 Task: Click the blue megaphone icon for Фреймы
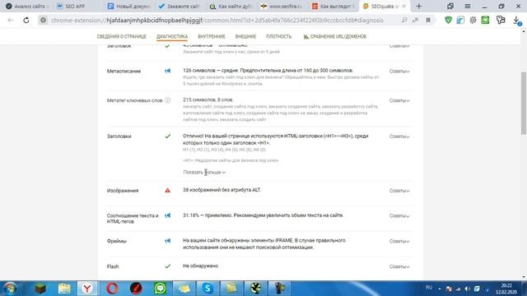point(167,241)
